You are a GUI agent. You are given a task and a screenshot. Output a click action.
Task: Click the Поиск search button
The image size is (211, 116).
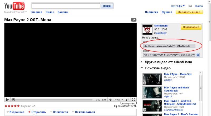click(107, 6)
